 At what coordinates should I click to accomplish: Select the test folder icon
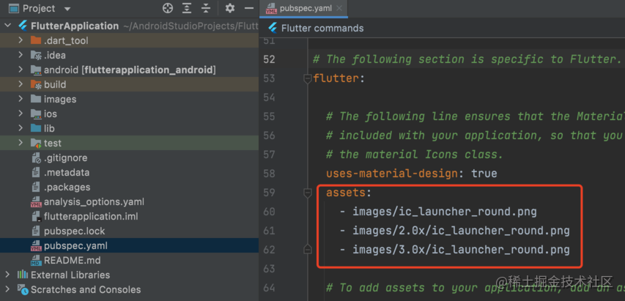(36, 143)
